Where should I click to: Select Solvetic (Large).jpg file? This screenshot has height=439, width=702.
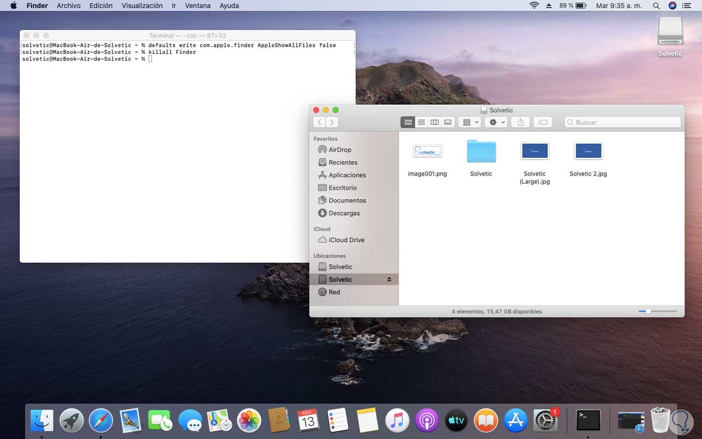tap(535, 151)
